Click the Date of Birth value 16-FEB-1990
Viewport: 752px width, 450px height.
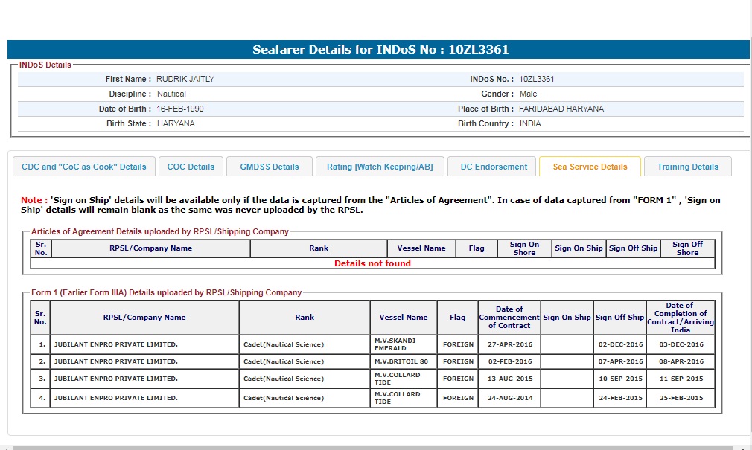(x=180, y=109)
